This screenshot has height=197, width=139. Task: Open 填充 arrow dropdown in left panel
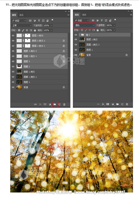point(52,30)
